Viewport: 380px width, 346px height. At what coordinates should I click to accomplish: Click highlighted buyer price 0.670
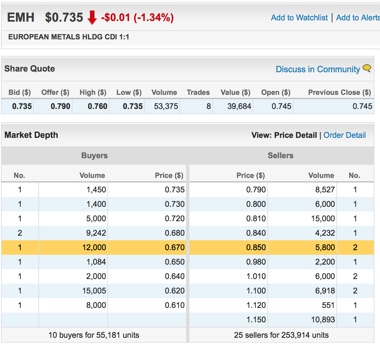(175, 247)
